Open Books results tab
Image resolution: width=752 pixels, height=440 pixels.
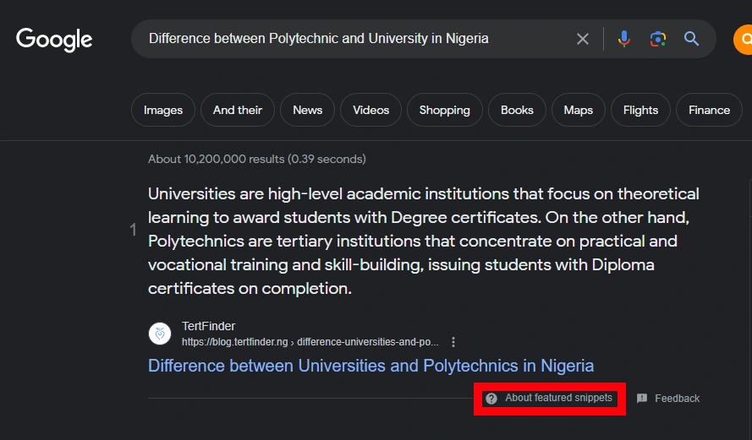click(517, 110)
